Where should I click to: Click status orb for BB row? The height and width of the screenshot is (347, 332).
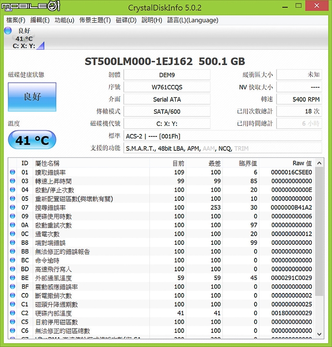[x=13, y=251]
